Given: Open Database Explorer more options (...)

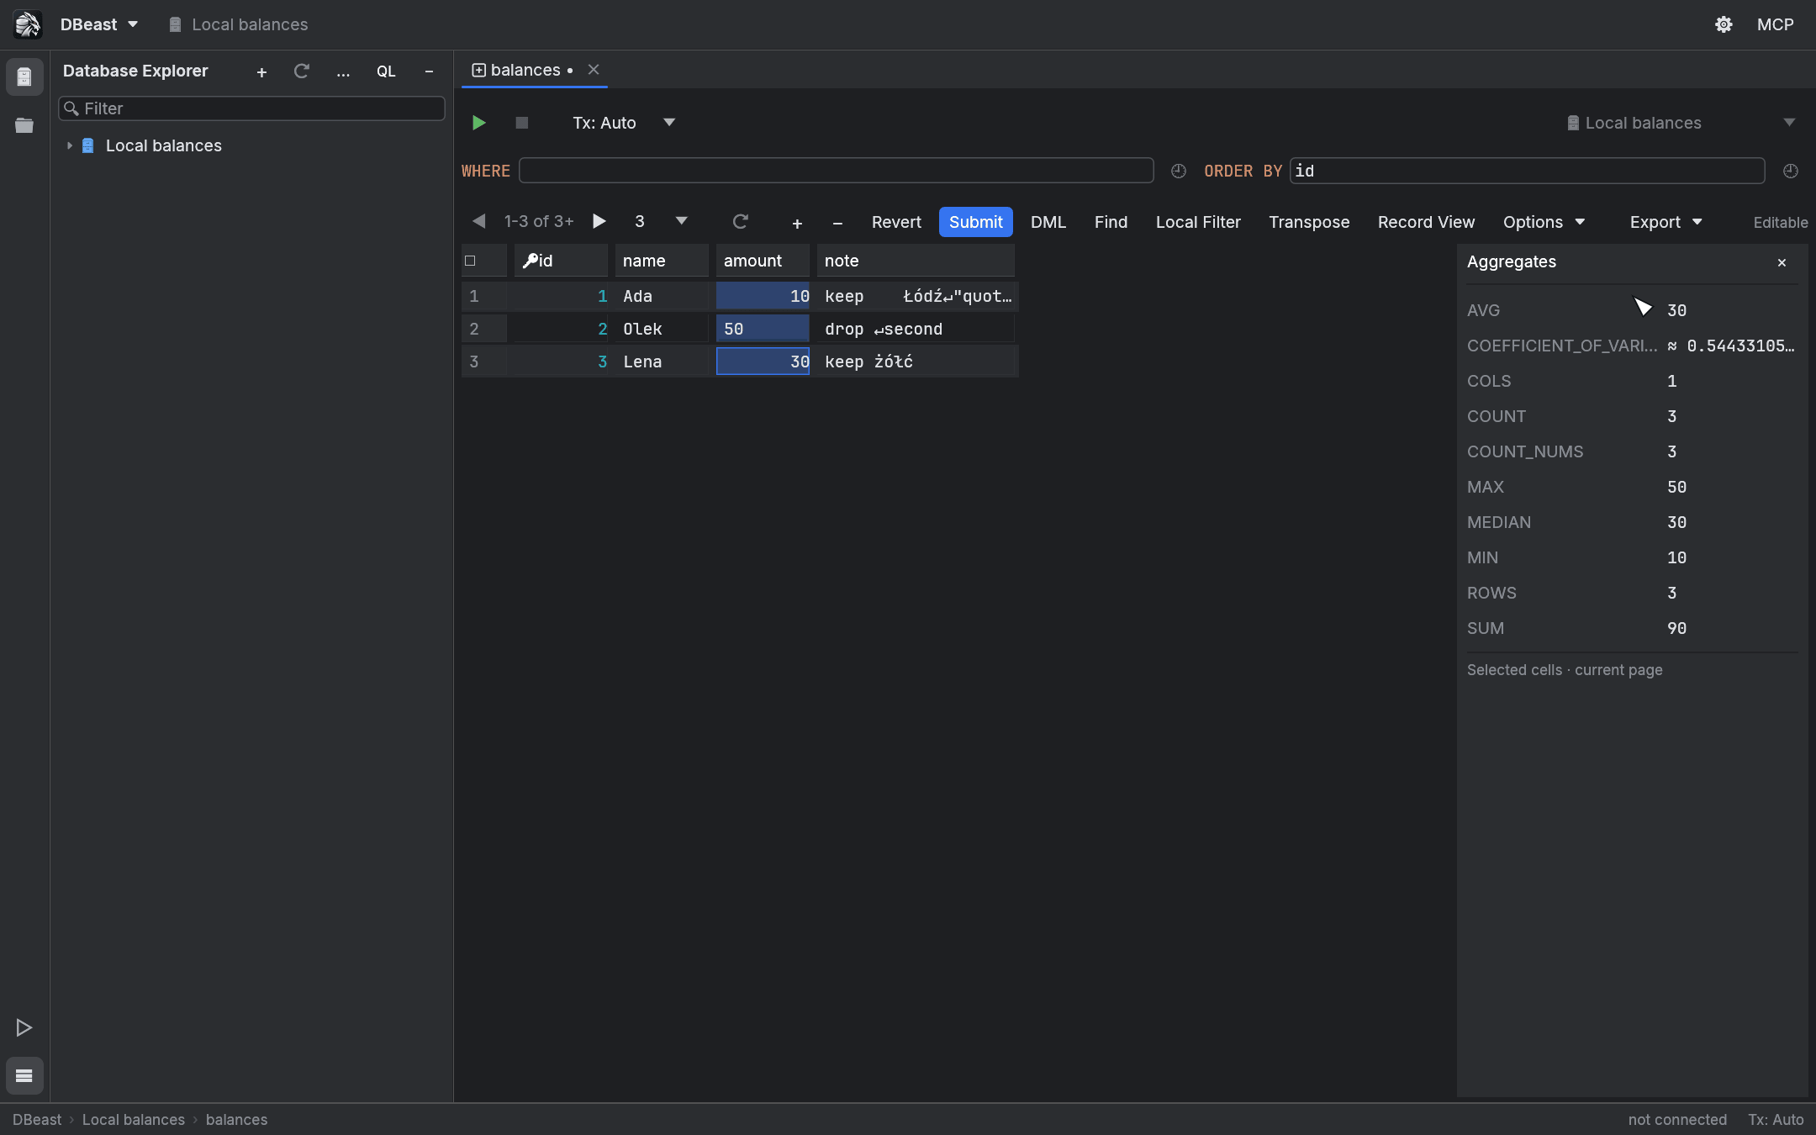Looking at the screenshot, I should point(343,72).
